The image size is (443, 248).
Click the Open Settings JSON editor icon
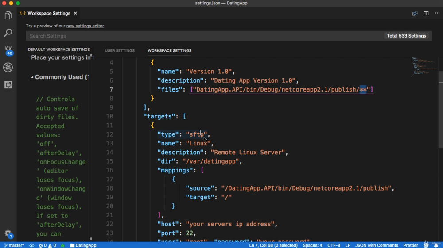415,13
